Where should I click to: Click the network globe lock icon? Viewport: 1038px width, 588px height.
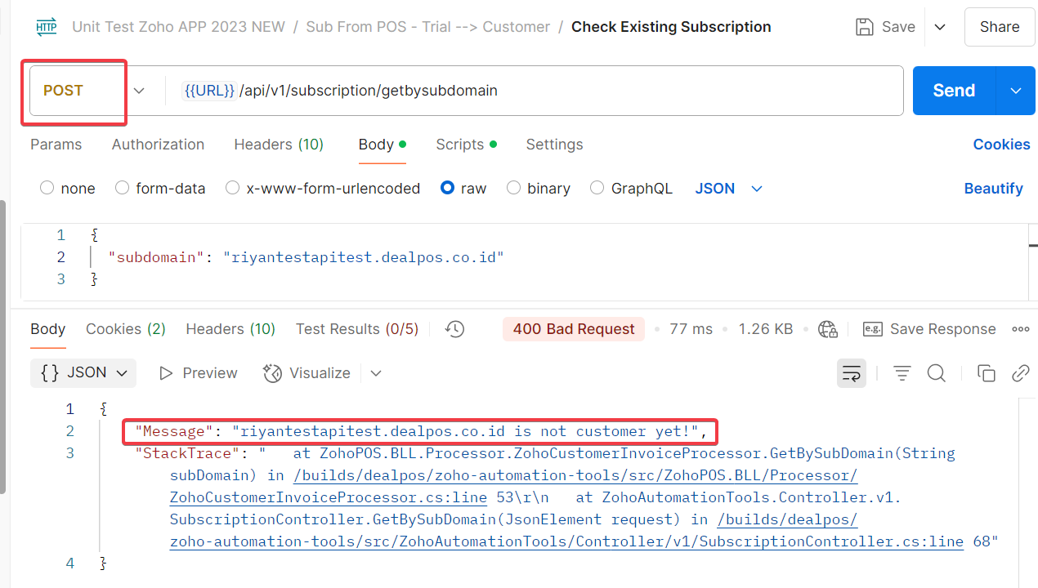[x=828, y=329]
